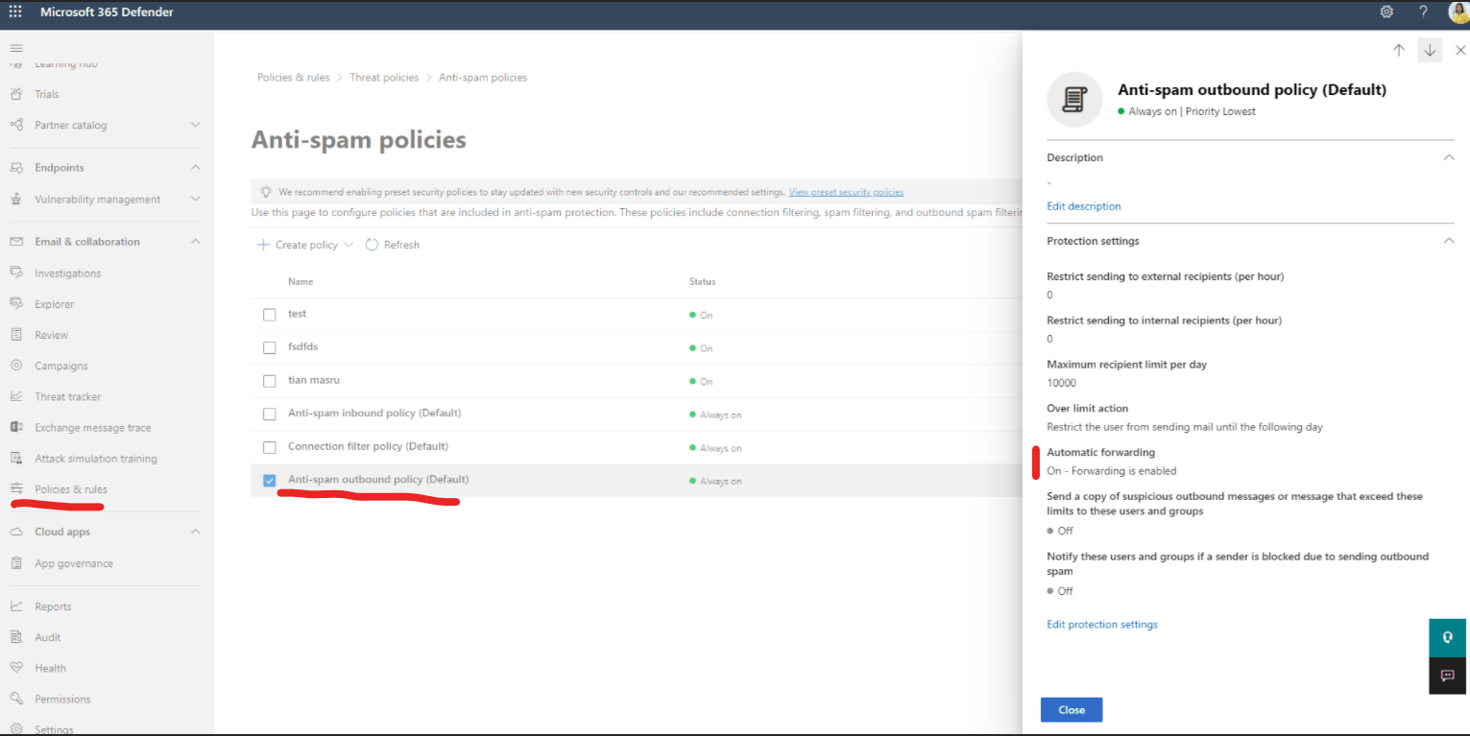Image resolution: width=1470 pixels, height=736 pixels.
Task: Select Connection filter policy (Default) name
Action: pos(368,446)
